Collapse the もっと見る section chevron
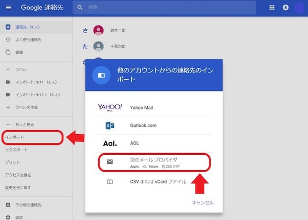 pos(8,124)
